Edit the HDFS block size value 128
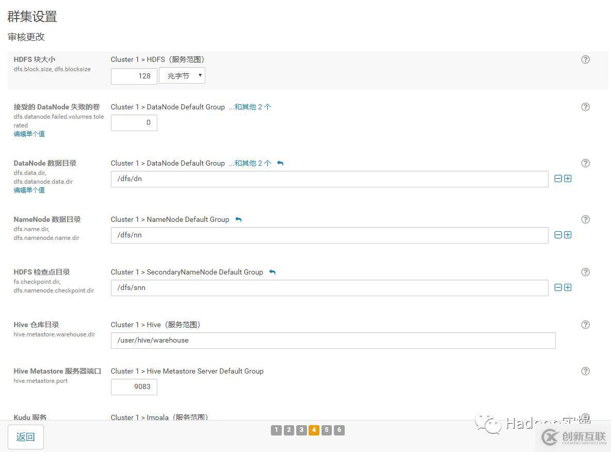 [134, 76]
